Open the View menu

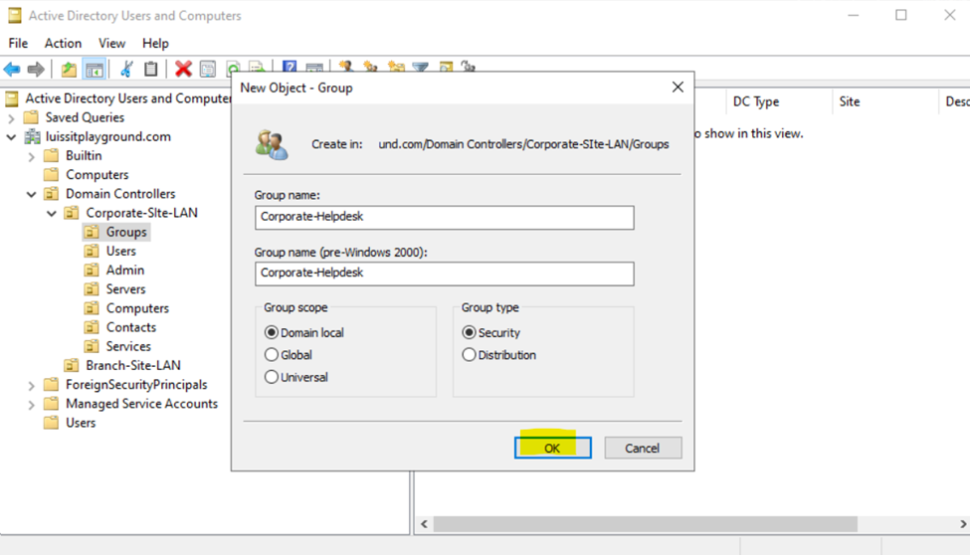click(111, 44)
